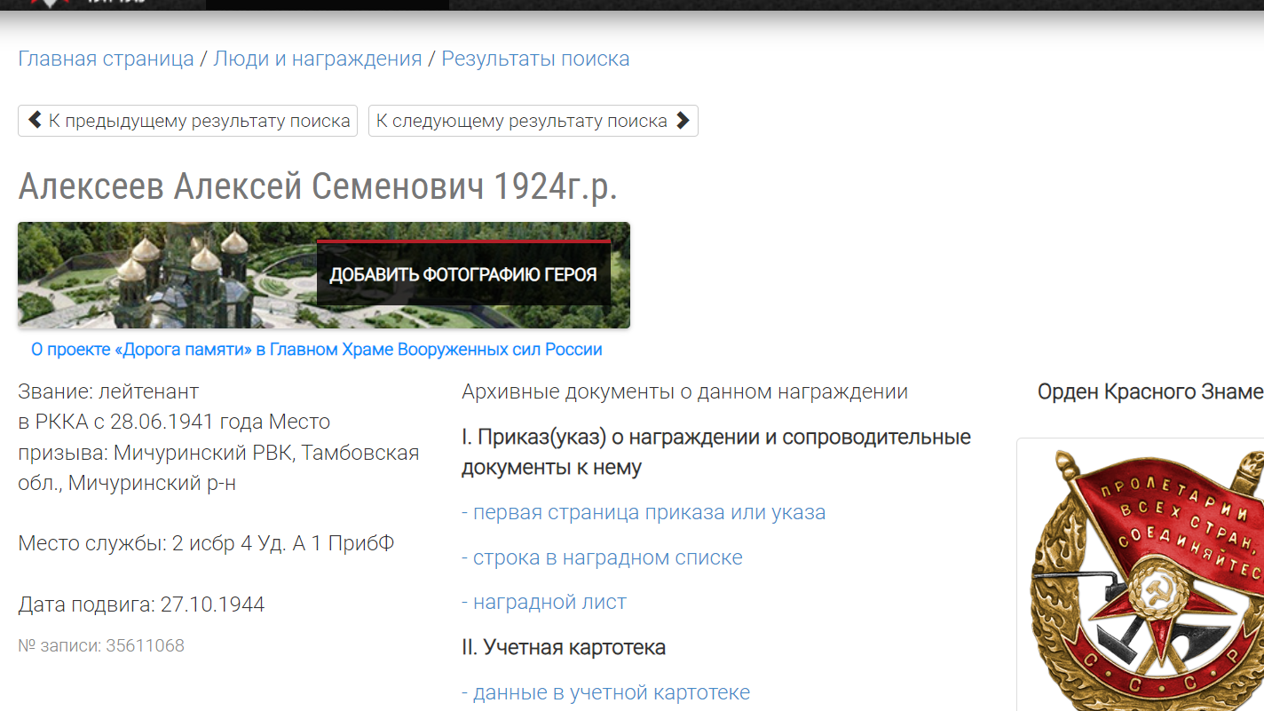Viewport: 1264px width, 711px height.
Task: Click the right arrow in next result button
Action: (x=683, y=121)
